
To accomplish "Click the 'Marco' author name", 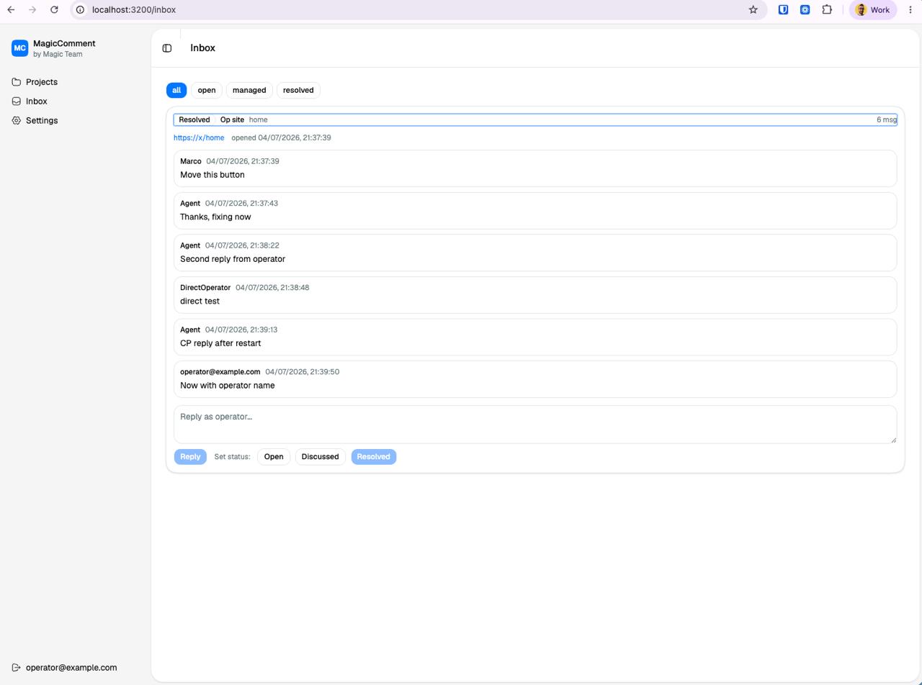I will [191, 161].
